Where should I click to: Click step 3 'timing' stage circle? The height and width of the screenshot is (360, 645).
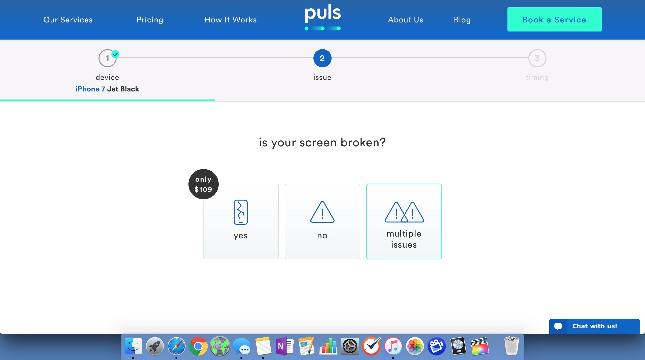pos(537,58)
